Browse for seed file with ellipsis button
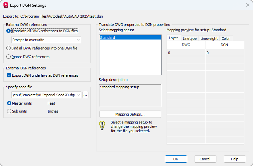 [x=85, y=95]
